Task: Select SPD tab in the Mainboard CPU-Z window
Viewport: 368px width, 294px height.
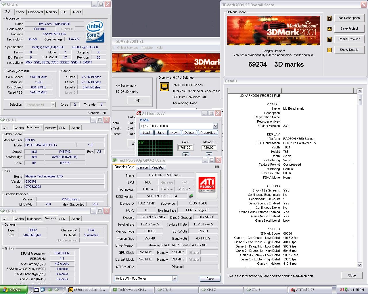Action: coord(62,128)
